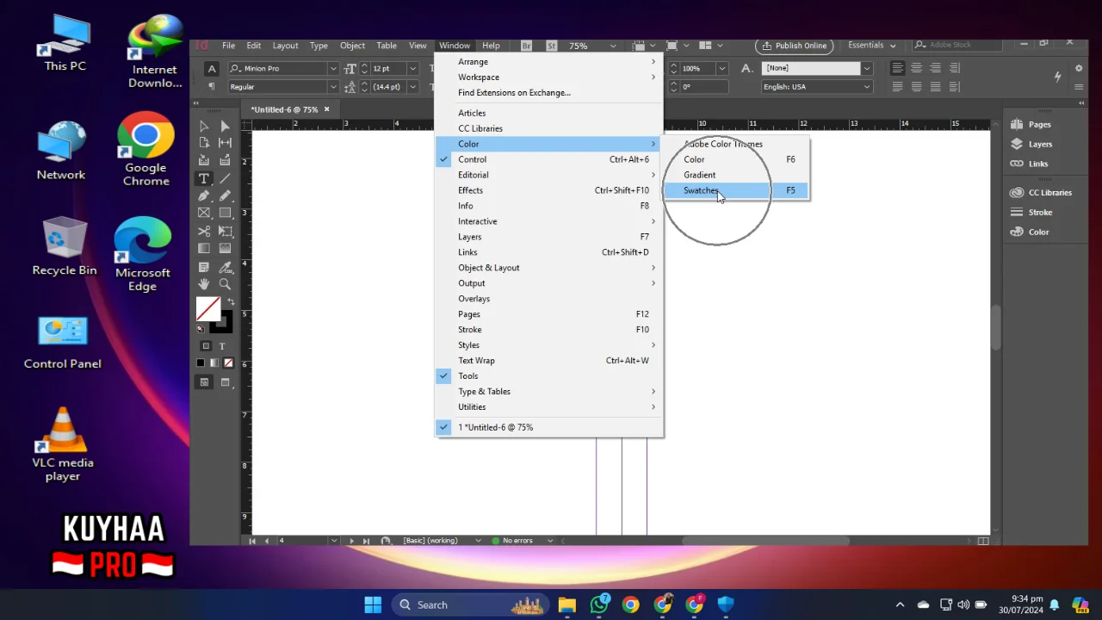Choose the Rectangle Frame tool
This screenshot has height=620, width=1102.
pyautogui.click(x=204, y=213)
